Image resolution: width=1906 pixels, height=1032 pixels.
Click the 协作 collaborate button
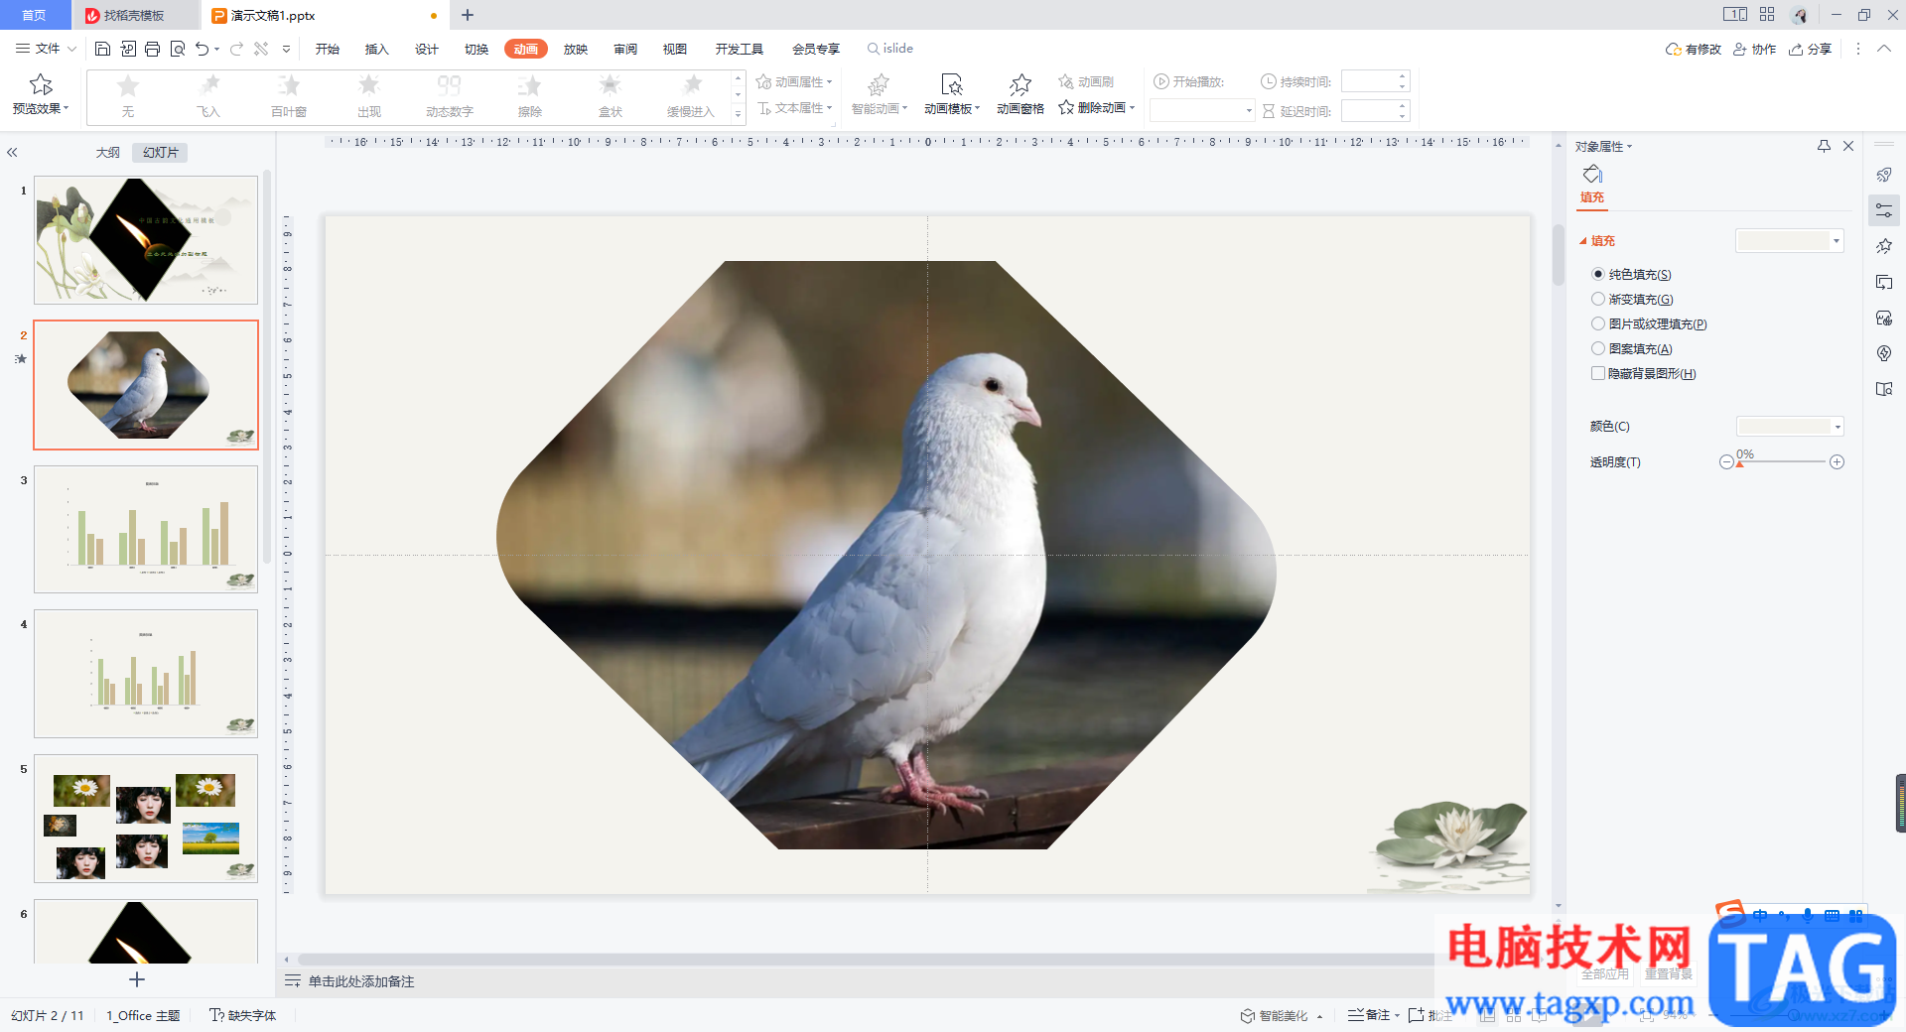[x=1755, y=49]
